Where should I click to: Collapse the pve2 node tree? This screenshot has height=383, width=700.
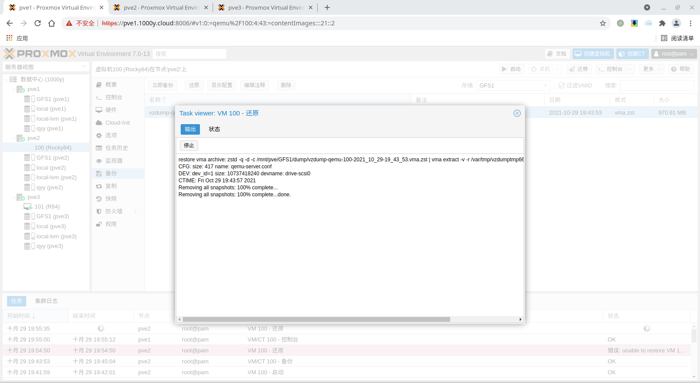pos(14,138)
